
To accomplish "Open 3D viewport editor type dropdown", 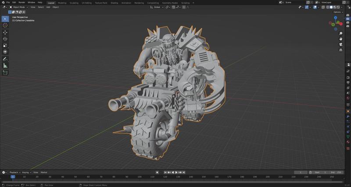I will (4, 7).
